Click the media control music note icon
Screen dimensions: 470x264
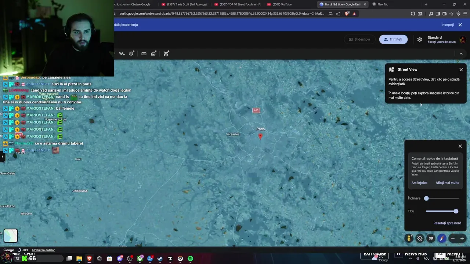pos(431,14)
